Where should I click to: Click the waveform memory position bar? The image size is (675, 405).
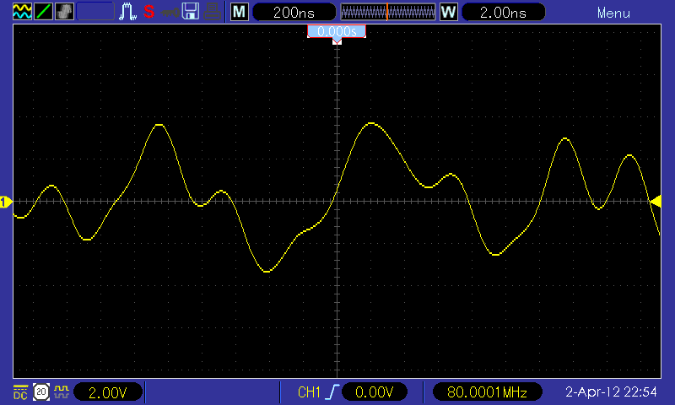[x=388, y=12]
